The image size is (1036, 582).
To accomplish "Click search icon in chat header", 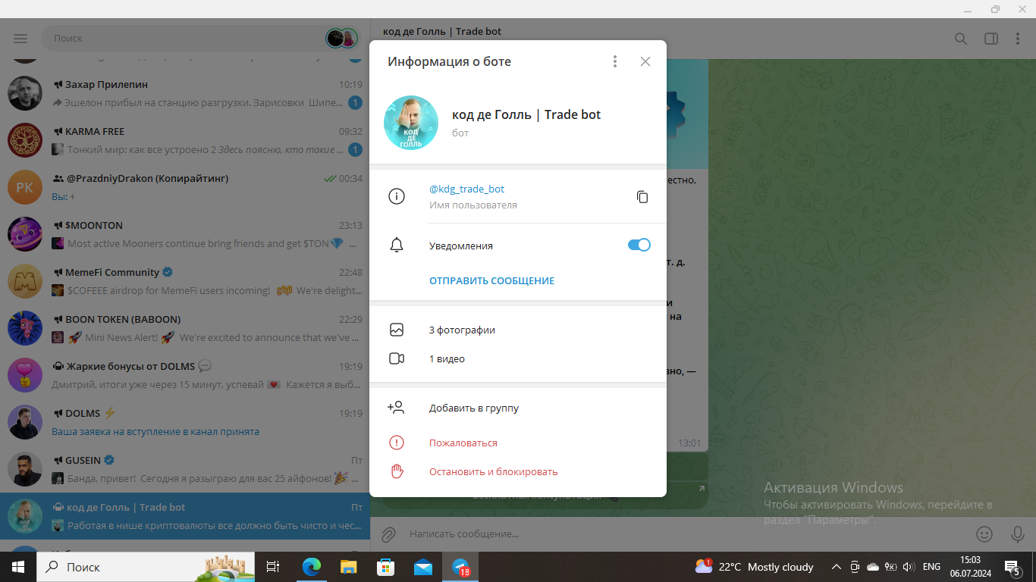I will [x=961, y=39].
